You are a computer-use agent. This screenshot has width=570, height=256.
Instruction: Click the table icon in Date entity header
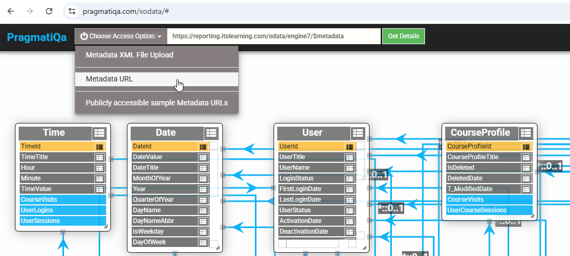point(211,133)
